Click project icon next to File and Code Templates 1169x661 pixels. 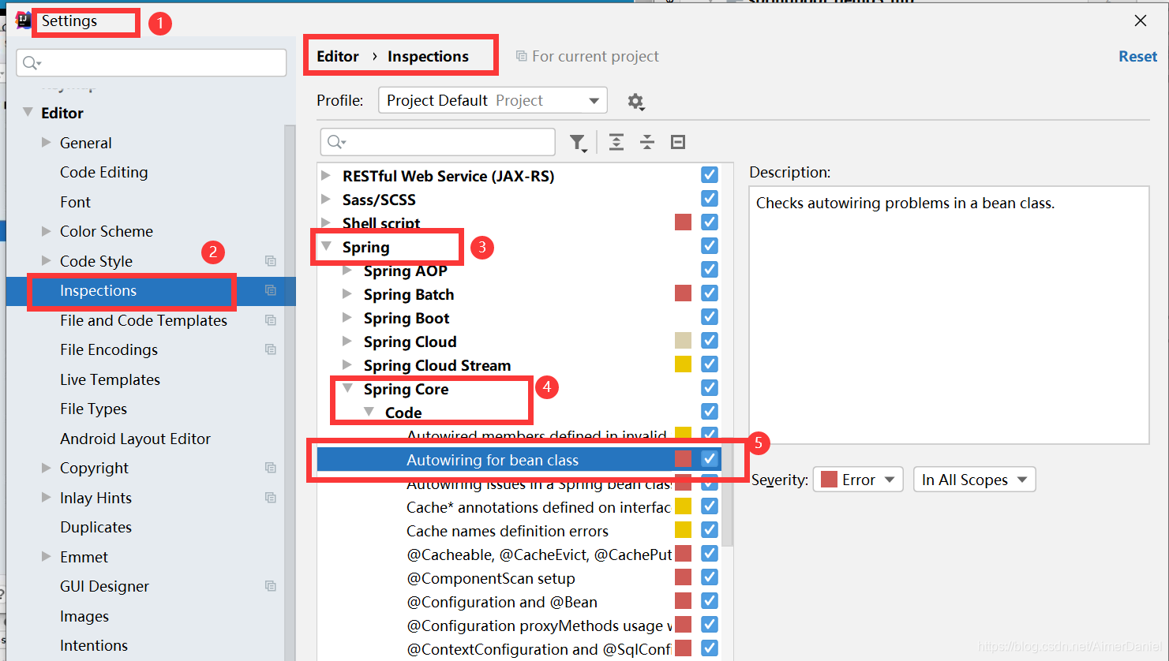coord(271,320)
